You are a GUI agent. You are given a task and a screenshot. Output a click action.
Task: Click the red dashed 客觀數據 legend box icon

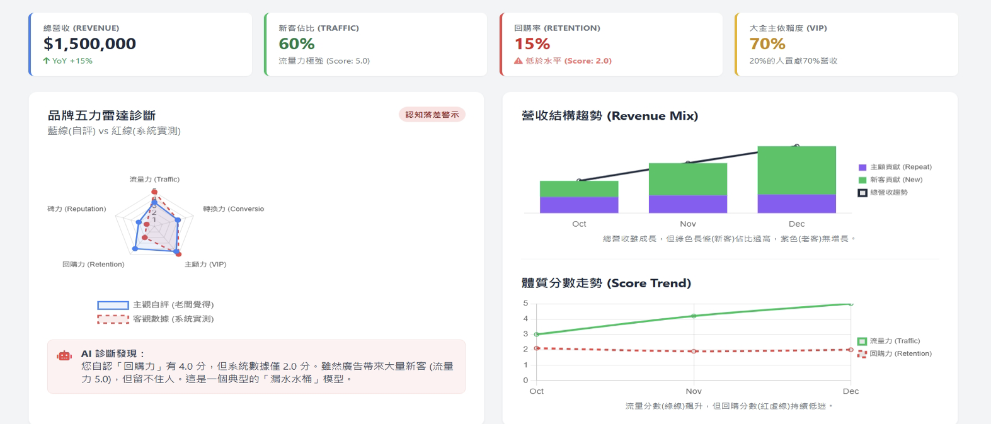(x=113, y=319)
